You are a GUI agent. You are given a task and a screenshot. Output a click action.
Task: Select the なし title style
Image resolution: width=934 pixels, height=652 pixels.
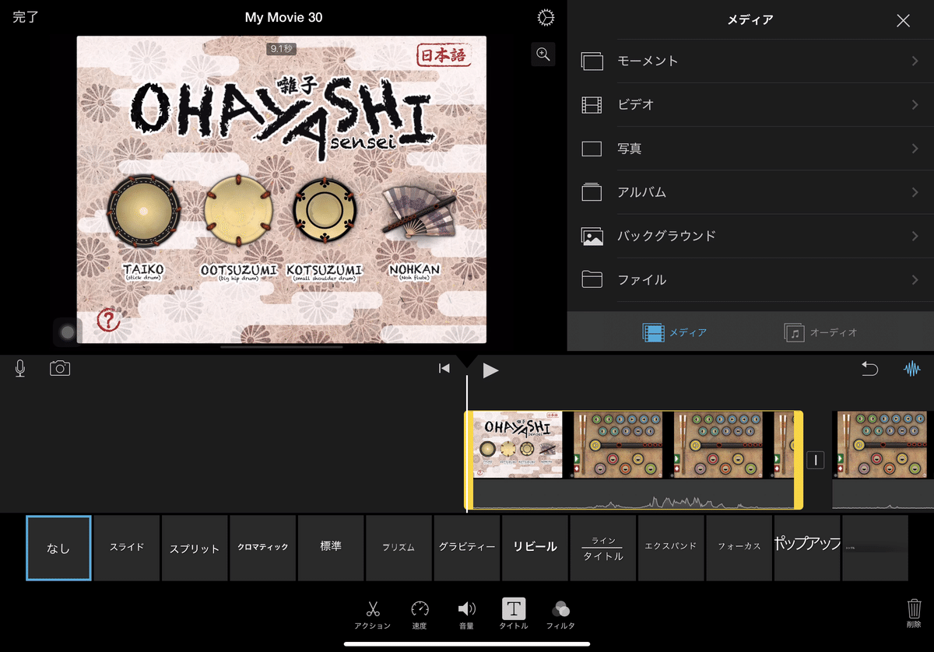[x=58, y=548]
